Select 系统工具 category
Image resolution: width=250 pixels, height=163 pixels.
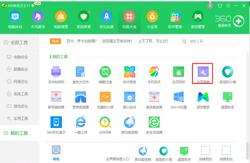tap(18, 94)
